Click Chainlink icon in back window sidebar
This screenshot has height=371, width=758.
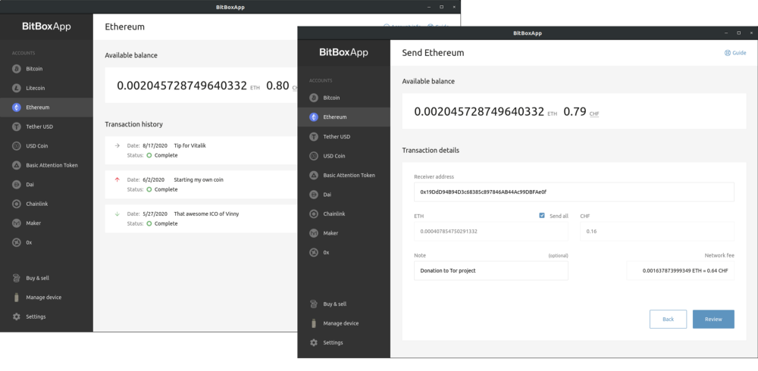coord(17,204)
